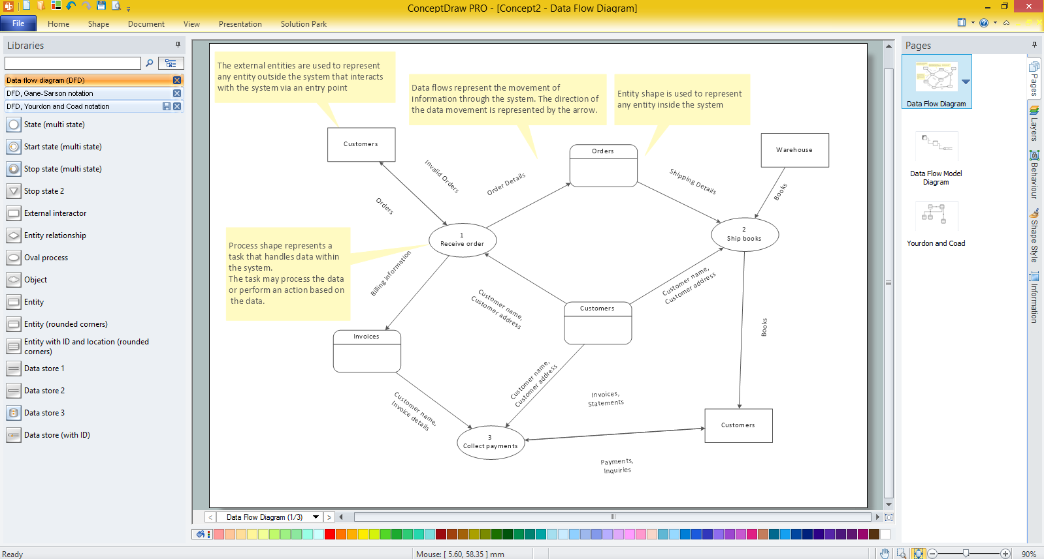
Task: Open the Information side panel tab
Action: 1034,297
